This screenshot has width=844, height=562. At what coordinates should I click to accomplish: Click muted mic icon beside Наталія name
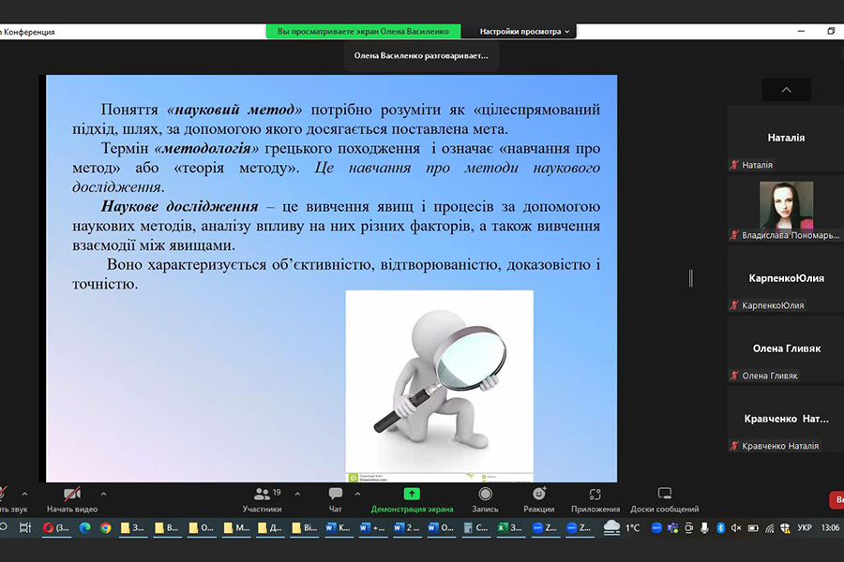734,165
